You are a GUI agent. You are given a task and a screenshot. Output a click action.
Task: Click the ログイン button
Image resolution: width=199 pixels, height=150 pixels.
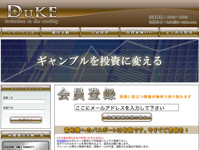[x=26, y=120]
